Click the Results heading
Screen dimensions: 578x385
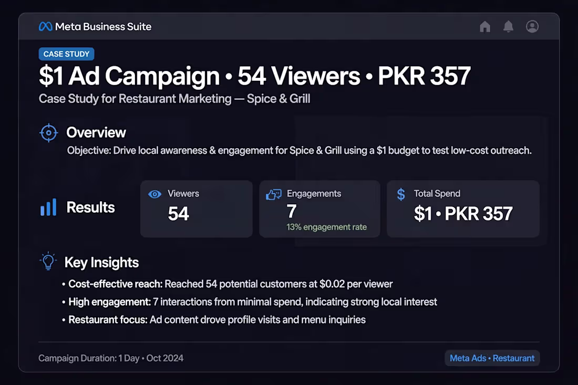click(91, 207)
